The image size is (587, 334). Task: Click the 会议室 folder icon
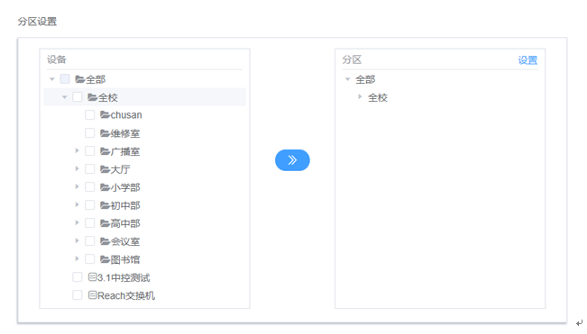(105, 241)
